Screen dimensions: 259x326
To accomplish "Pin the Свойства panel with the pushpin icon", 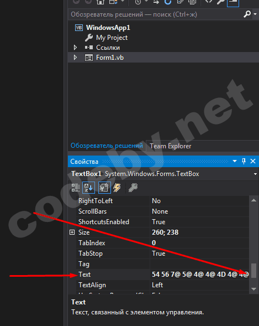I will point(244,161).
